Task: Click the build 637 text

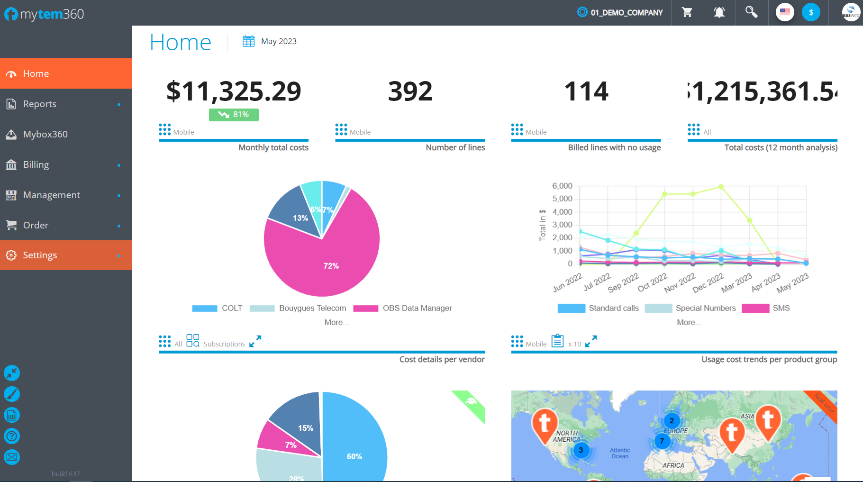Action: tap(66, 474)
